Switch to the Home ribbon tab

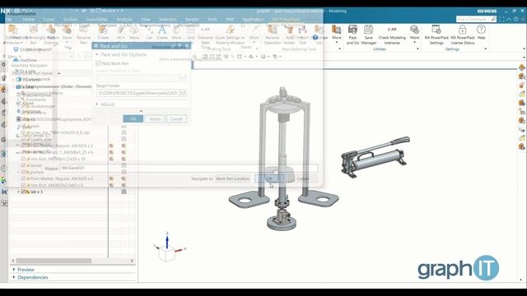(28, 20)
